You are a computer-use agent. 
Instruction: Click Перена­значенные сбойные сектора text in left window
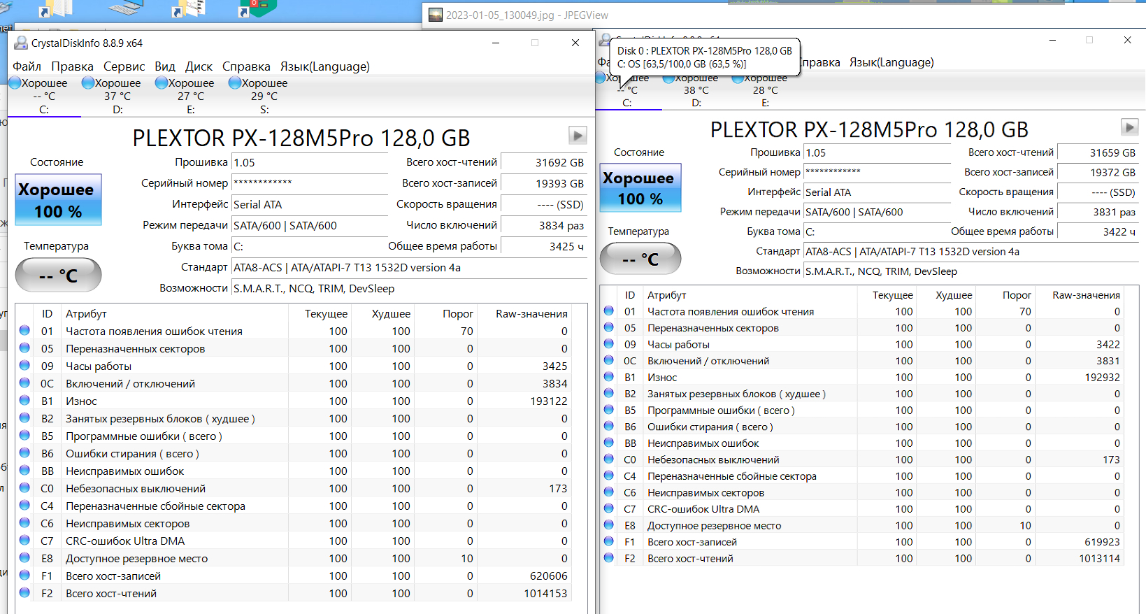[155, 506]
